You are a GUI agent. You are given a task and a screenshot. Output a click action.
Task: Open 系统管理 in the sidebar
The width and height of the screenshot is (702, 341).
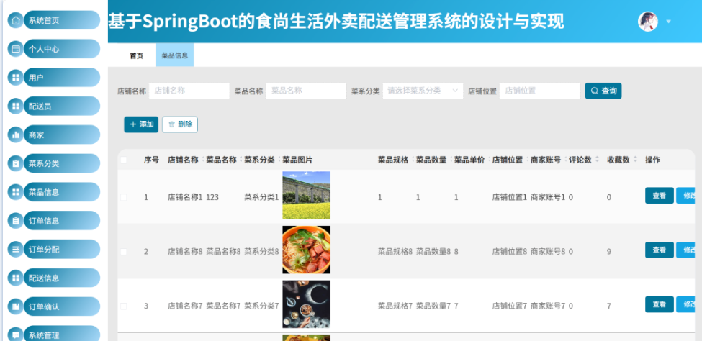62,334
